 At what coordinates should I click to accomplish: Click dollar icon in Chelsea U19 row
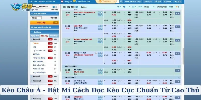(x=102, y=42)
